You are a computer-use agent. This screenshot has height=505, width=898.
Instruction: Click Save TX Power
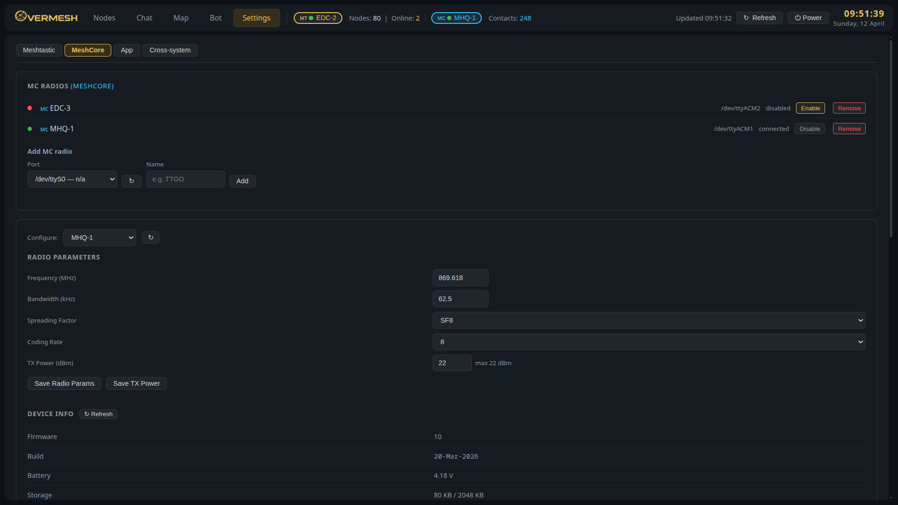137,383
